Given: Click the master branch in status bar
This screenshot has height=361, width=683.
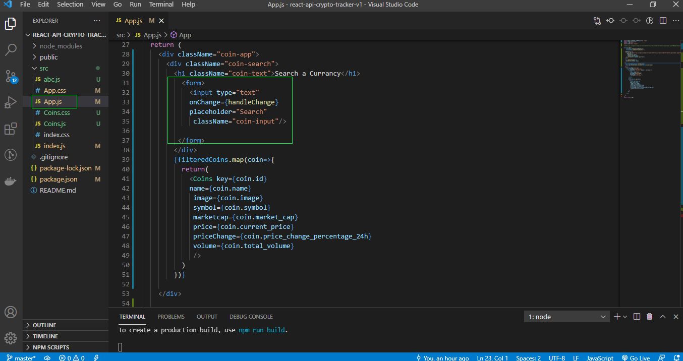Looking at the screenshot, I should pyautogui.click(x=21, y=357).
